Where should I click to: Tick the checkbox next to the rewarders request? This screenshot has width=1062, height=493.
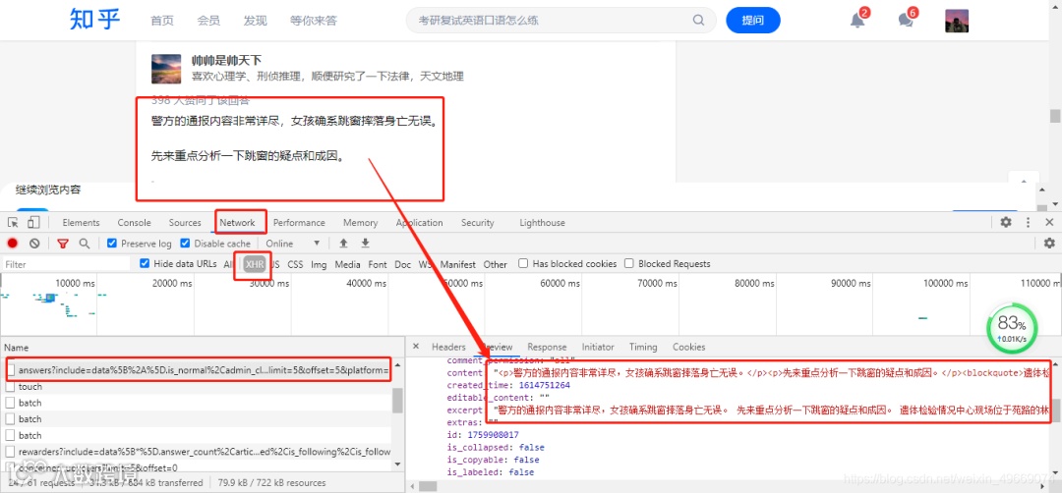pyautogui.click(x=10, y=451)
